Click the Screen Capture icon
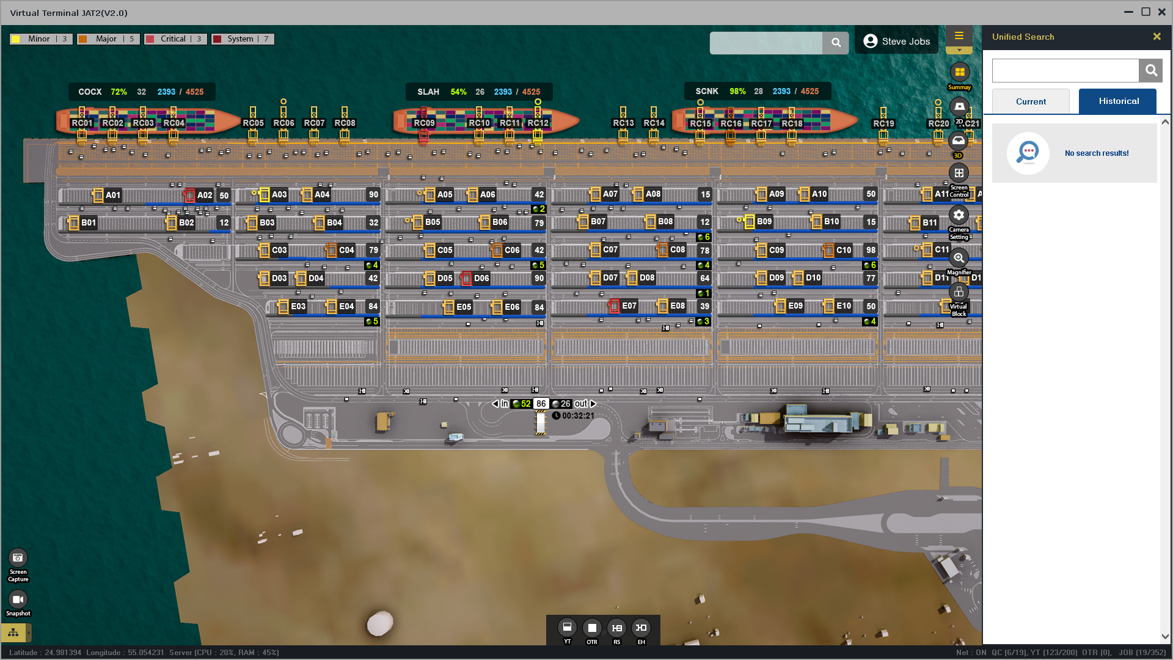 point(18,558)
